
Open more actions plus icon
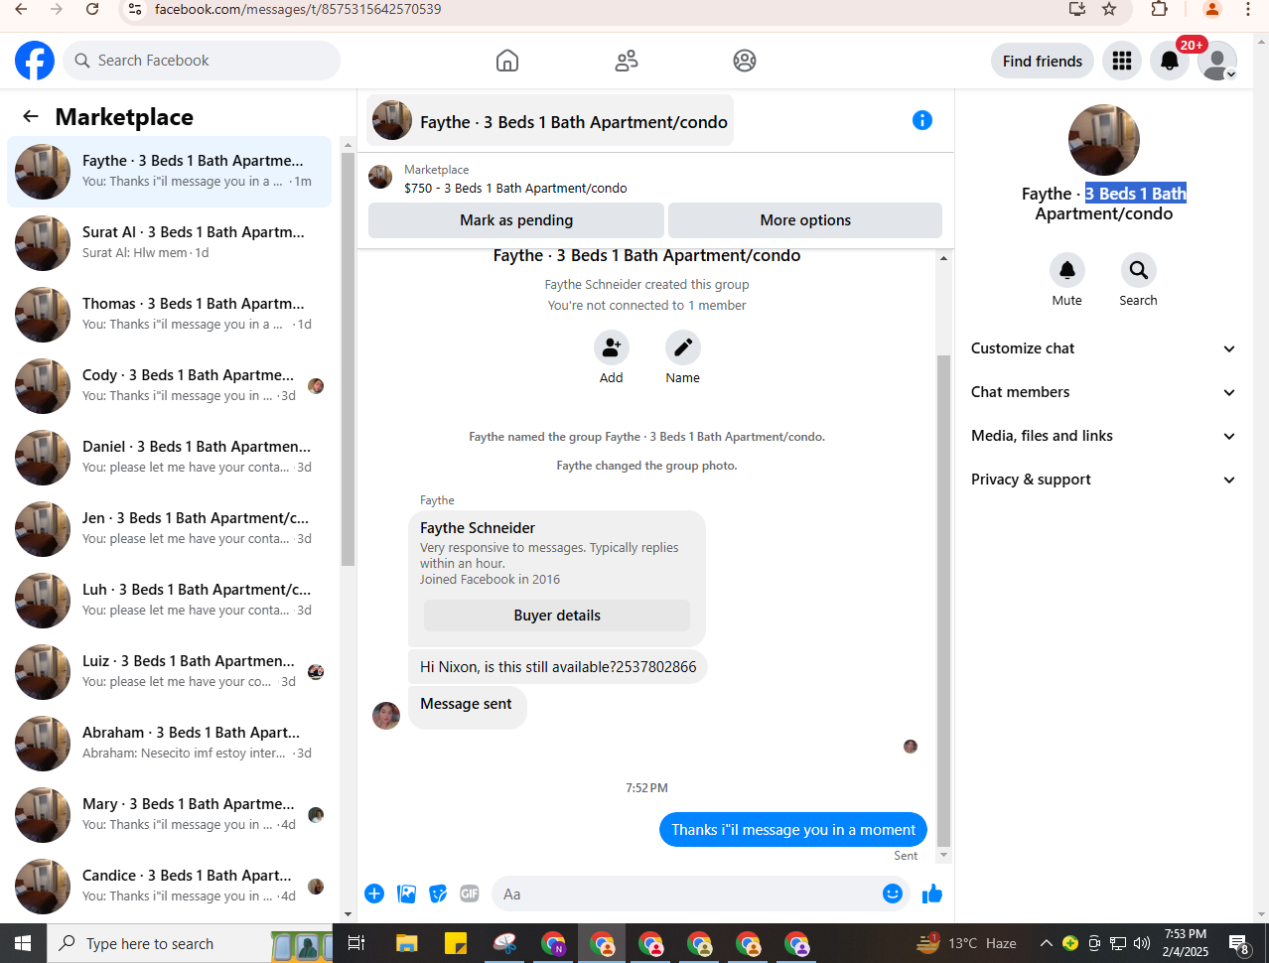click(x=374, y=894)
